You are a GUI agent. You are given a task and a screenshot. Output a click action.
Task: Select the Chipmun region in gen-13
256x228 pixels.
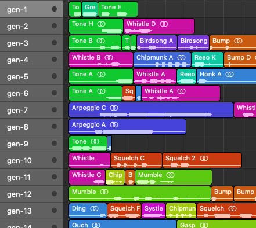(x=181, y=211)
